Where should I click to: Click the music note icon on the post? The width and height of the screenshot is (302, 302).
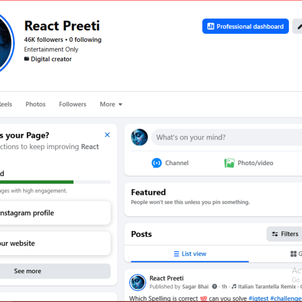(234, 286)
